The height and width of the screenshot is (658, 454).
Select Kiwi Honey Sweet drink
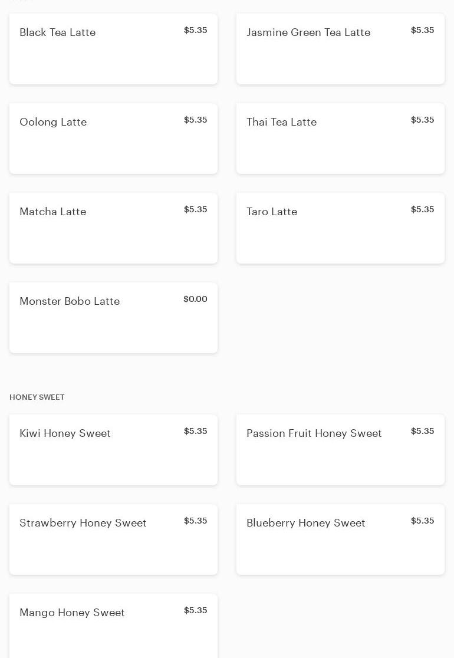tap(113, 450)
